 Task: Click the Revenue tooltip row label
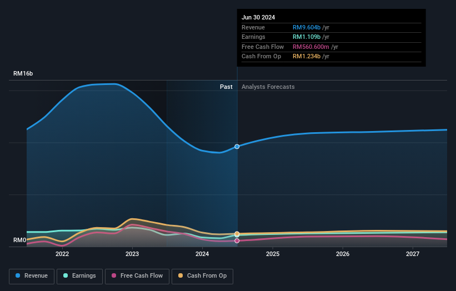(253, 27)
